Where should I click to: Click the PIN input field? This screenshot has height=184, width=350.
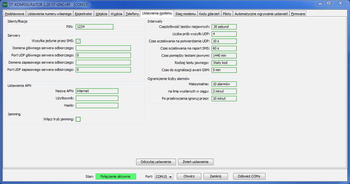click(x=94, y=27)
